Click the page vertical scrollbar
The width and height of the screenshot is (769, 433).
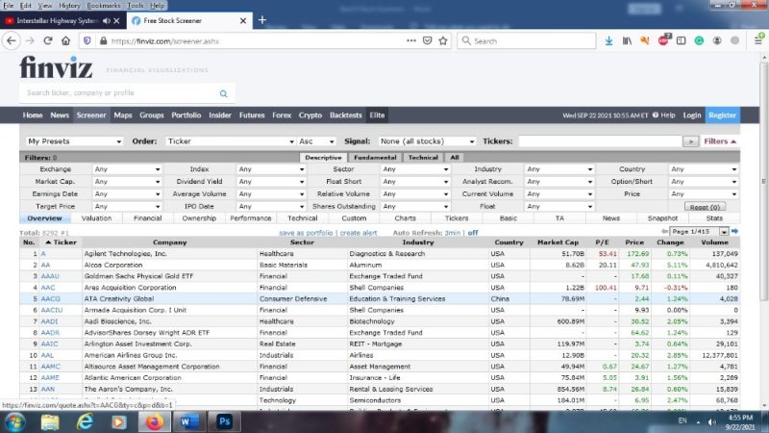point(763,182)
